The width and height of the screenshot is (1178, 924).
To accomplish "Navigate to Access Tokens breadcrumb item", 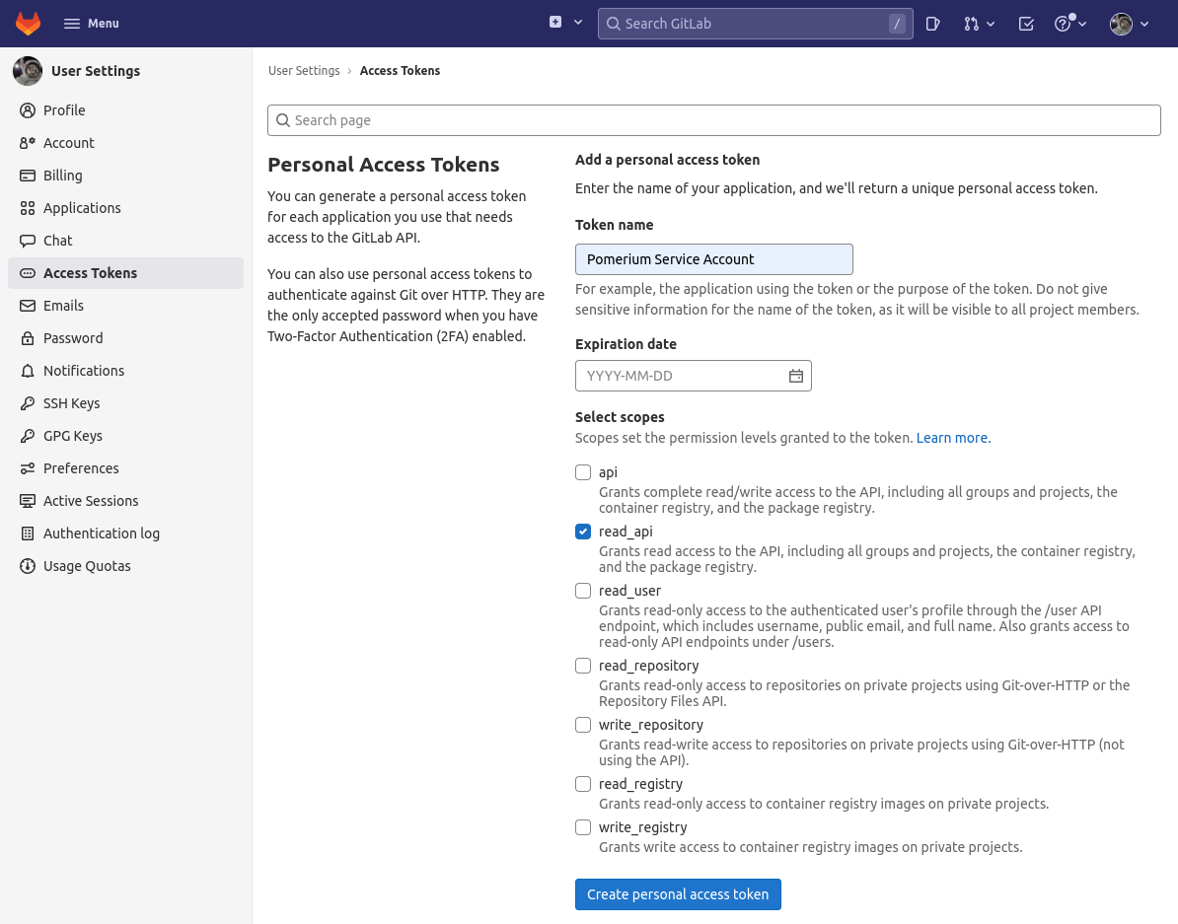I will click(400, 70).
